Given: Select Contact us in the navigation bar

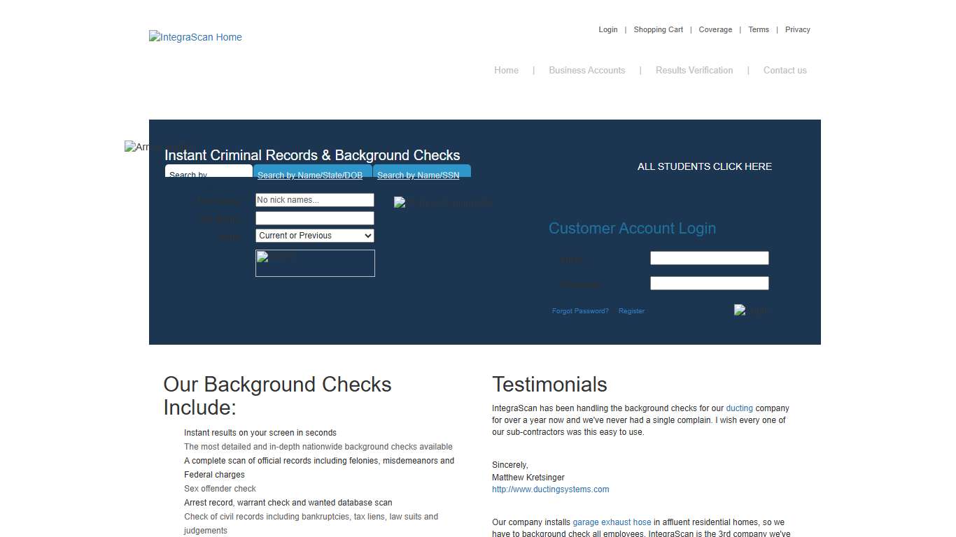Looking at the screenshot, I should point(785,70).
